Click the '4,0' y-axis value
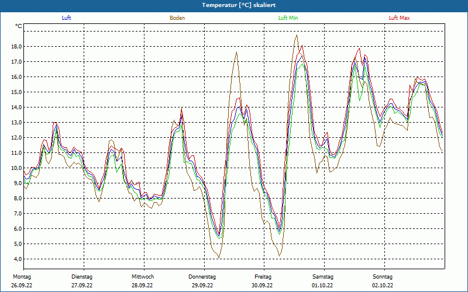 pos(18,259)
